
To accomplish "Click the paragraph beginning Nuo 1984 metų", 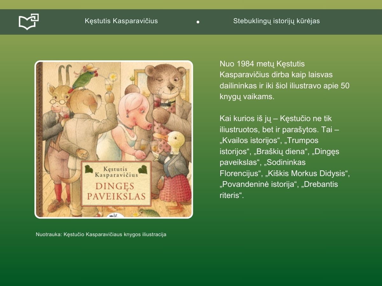I will click(x=284, y=80).
